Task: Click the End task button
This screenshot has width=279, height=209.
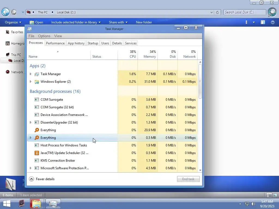Action: point(188,179)
